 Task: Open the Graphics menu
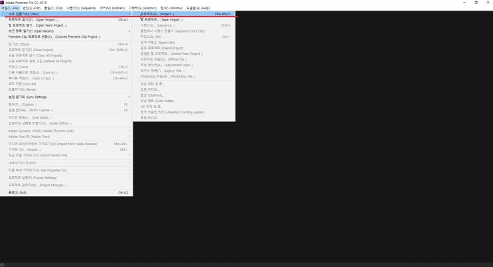pos(143,8)
